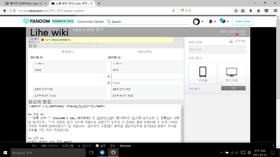This screenshot has width=280, height=157.
Task: Reload the page with the refresh icon
Action: coord(173,11)
